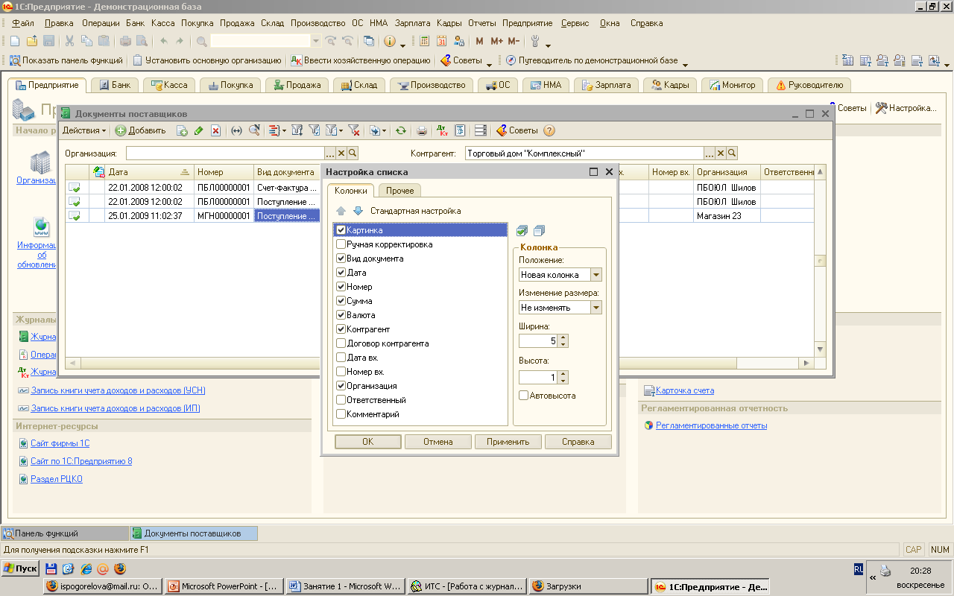Open the calendar icon in main toolbar
The width and height of the screenshot is (954, 596).
[x=441, y=41]
